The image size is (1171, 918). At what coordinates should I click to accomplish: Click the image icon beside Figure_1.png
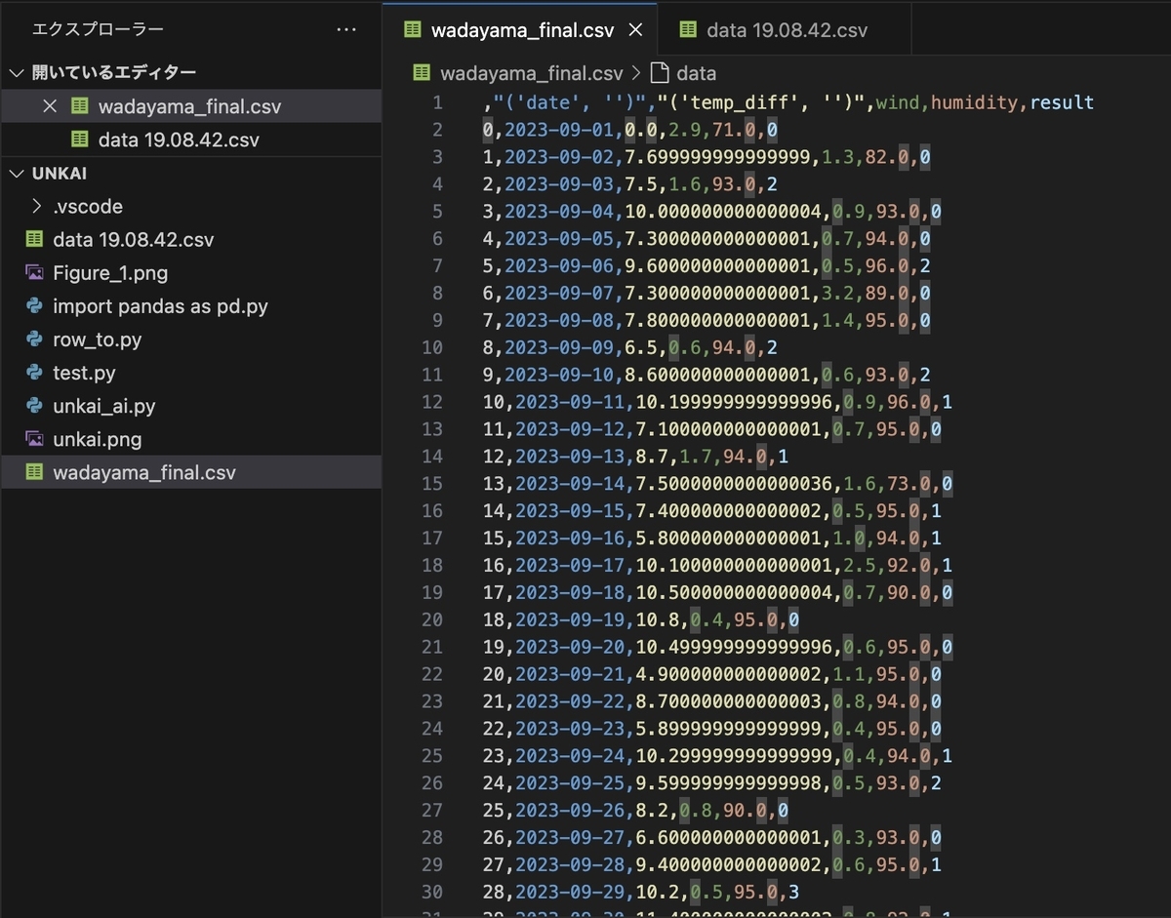point(34,273)
